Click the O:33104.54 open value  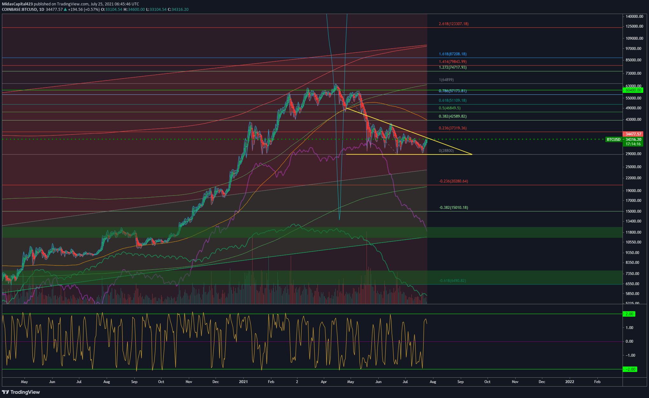click(112, 10)
